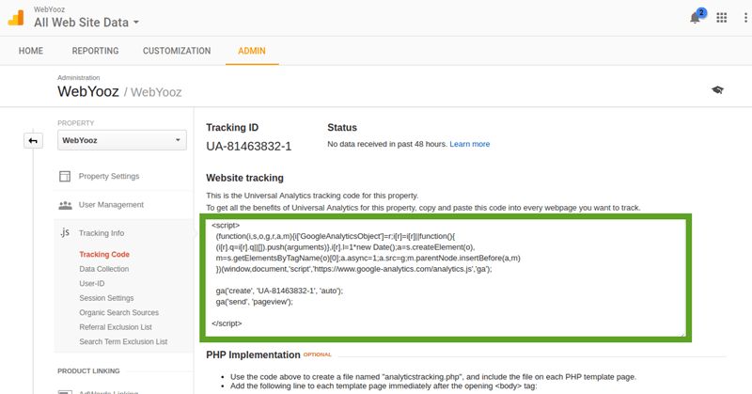This screenshot has height=394, width=752.
Task: Click the ga('create', 'UA-81463832-1', 'auto'); line
Action: (x=279, y=291)
